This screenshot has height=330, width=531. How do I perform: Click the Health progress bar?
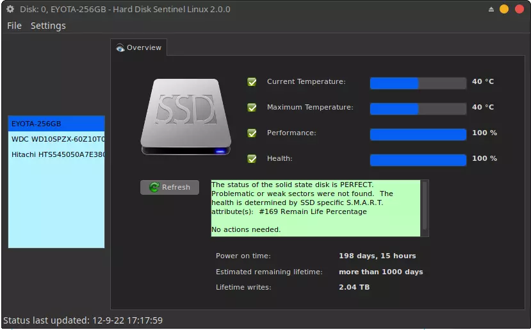[418, 160]
